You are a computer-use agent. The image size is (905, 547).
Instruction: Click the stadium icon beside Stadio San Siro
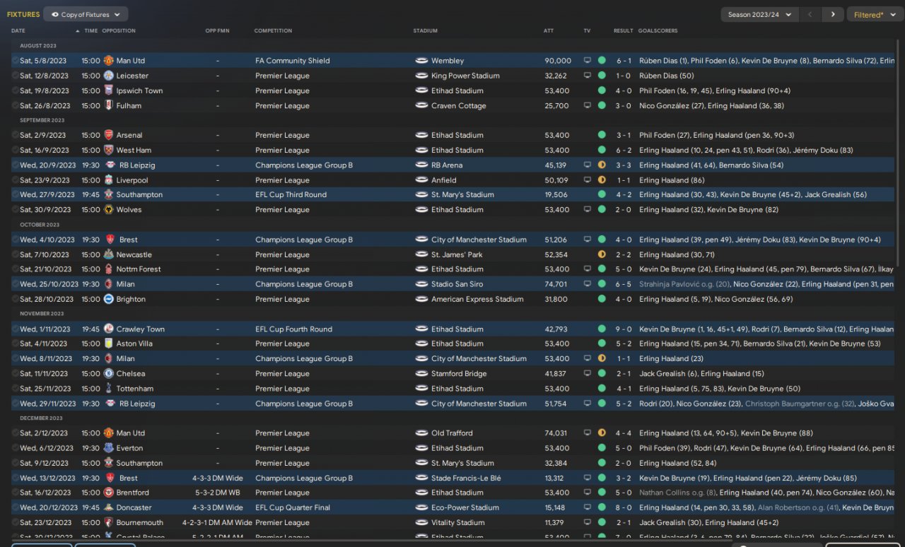pyautogui.click(x=421, y=284)
